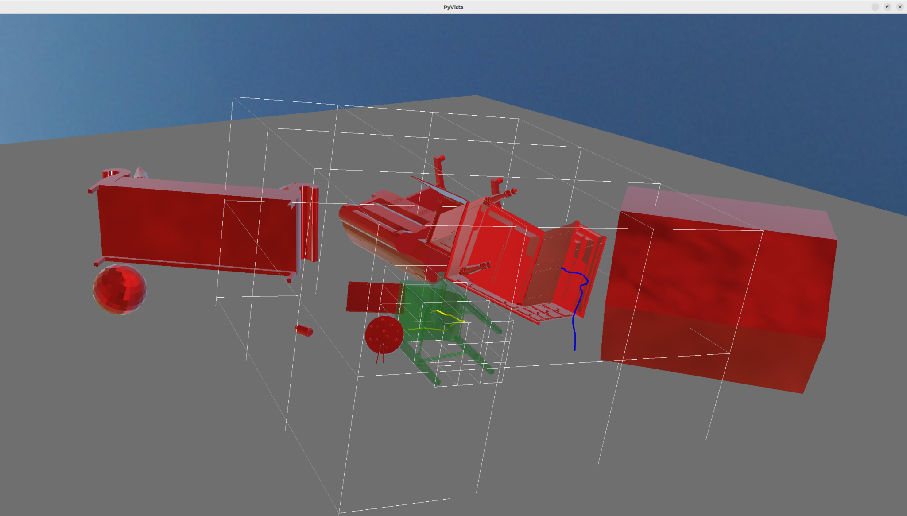Minimize the PyVista window
907x516 pixels.
click(875, 7)
